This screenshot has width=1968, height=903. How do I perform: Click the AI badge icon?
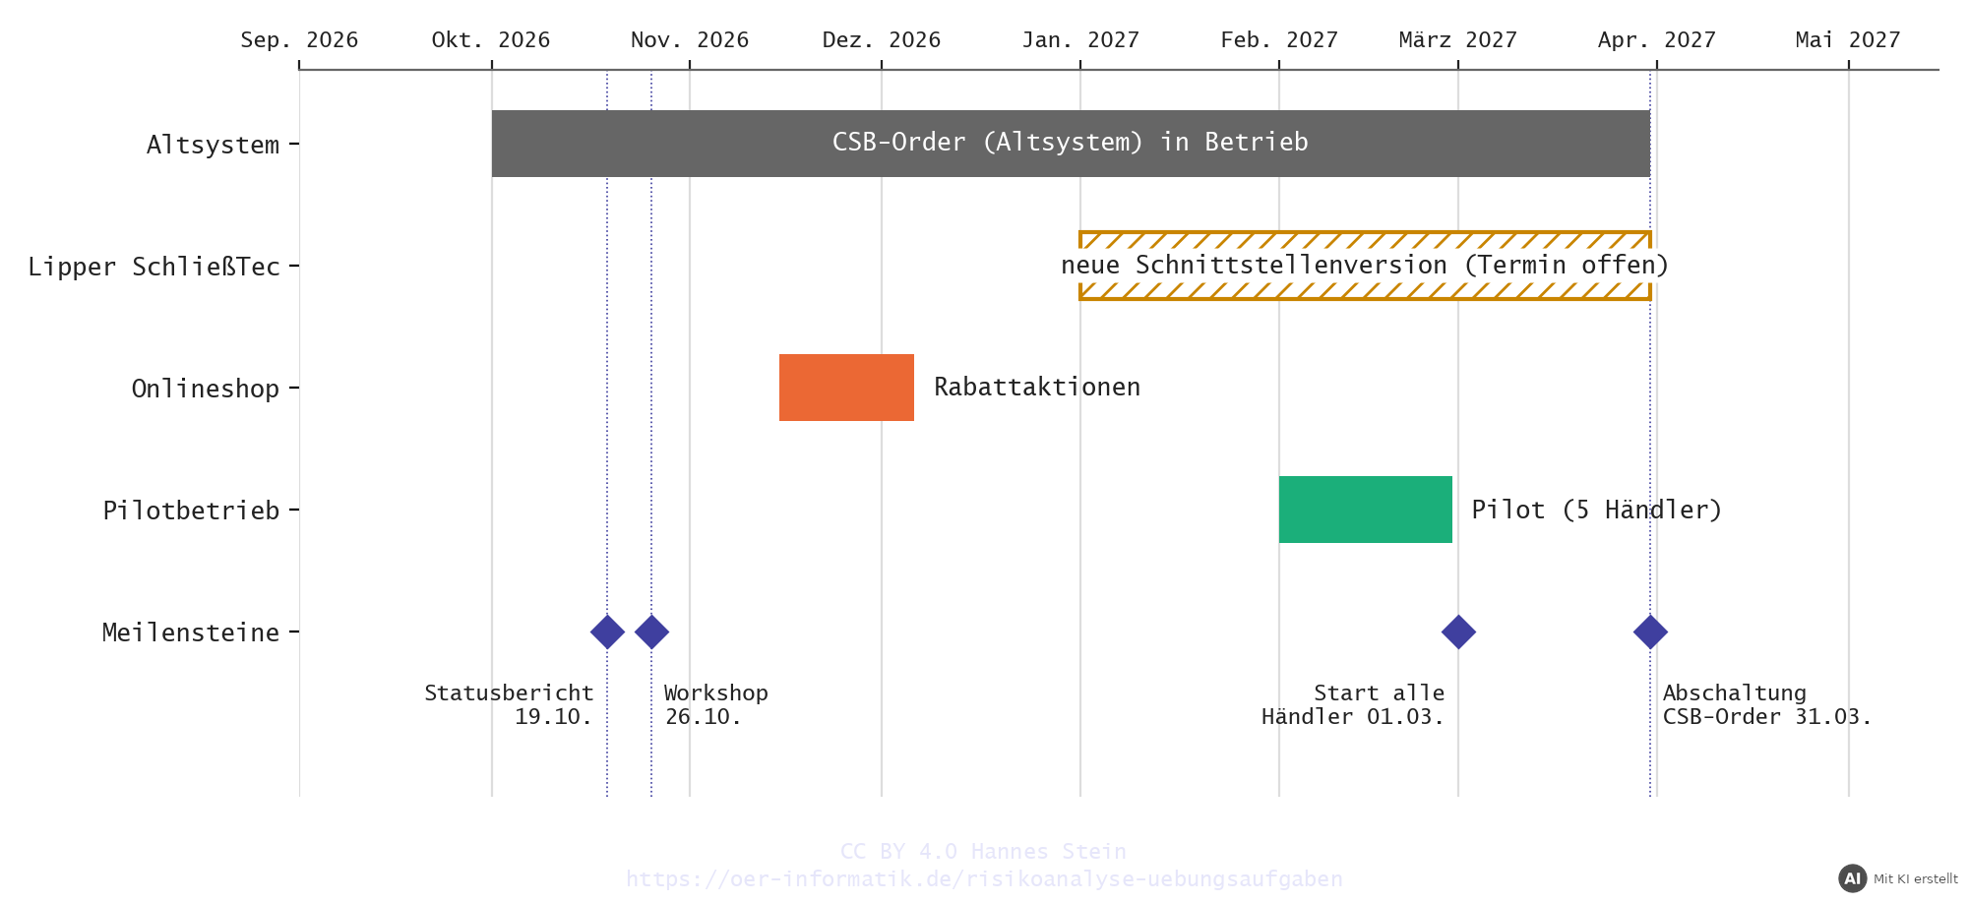click(1852, 878)
